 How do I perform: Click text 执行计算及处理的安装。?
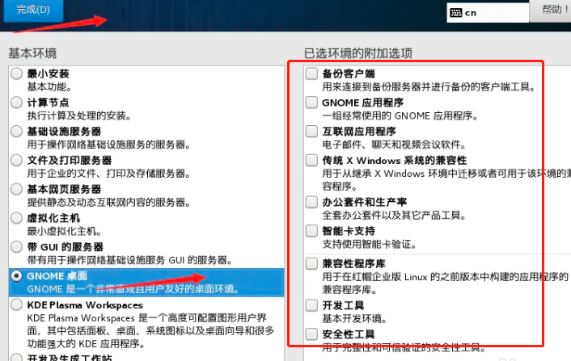[x=79, y=116]
